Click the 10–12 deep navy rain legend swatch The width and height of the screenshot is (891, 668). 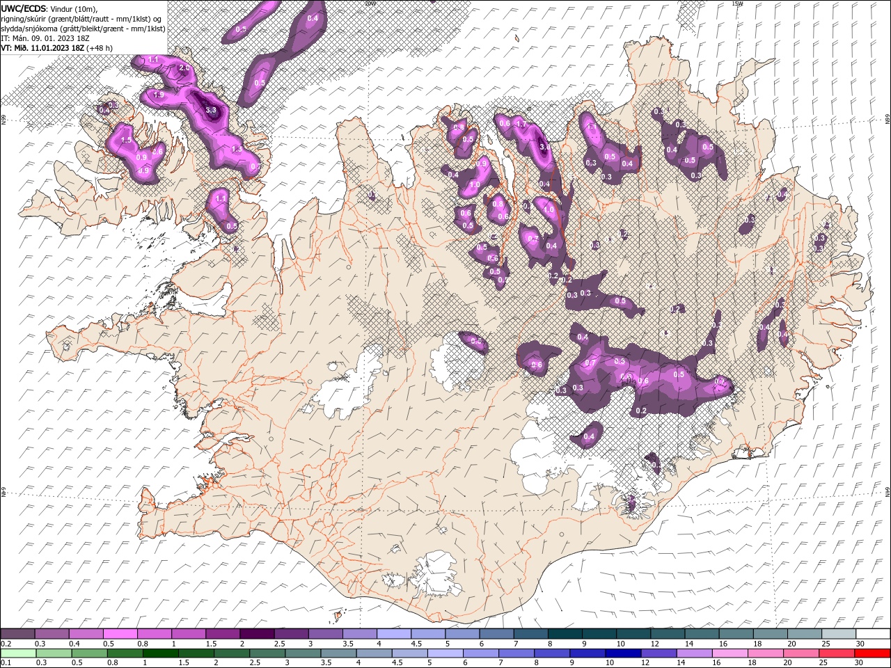(x=622, y=653)
